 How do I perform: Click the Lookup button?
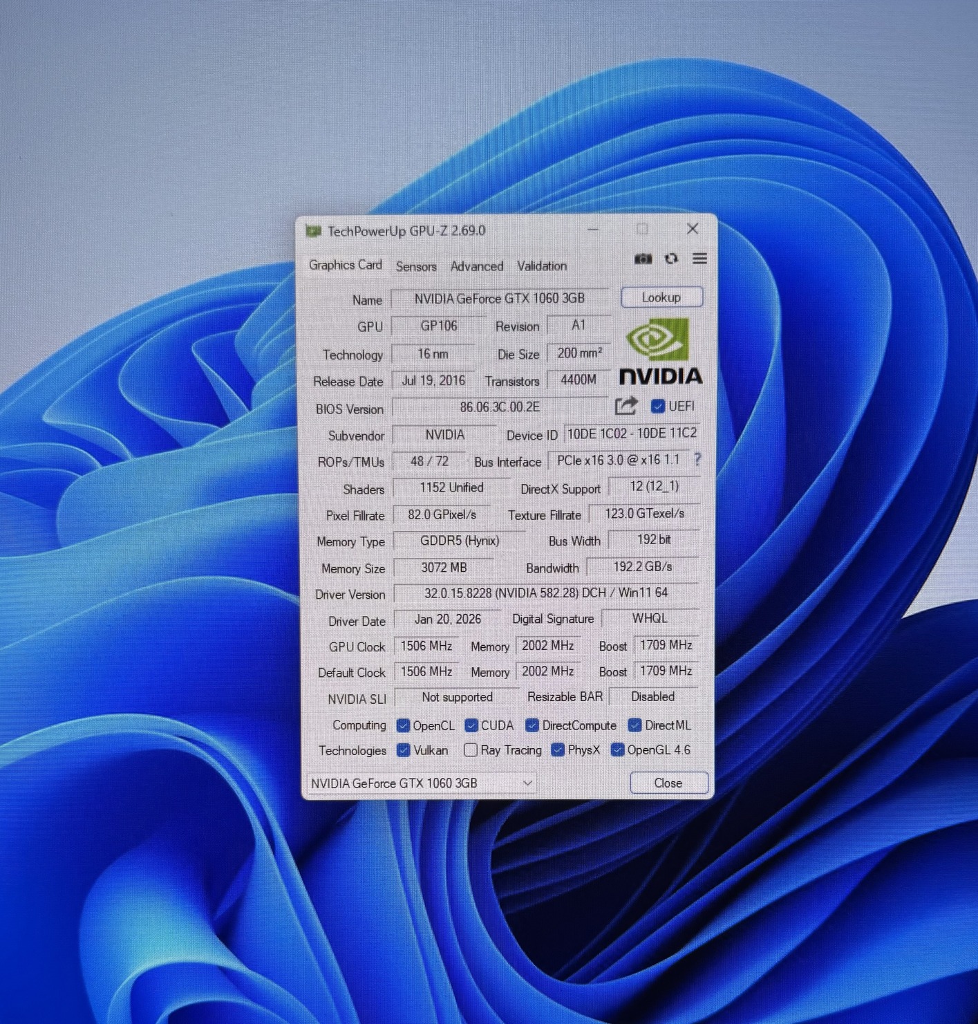click(x=661, y=297)
